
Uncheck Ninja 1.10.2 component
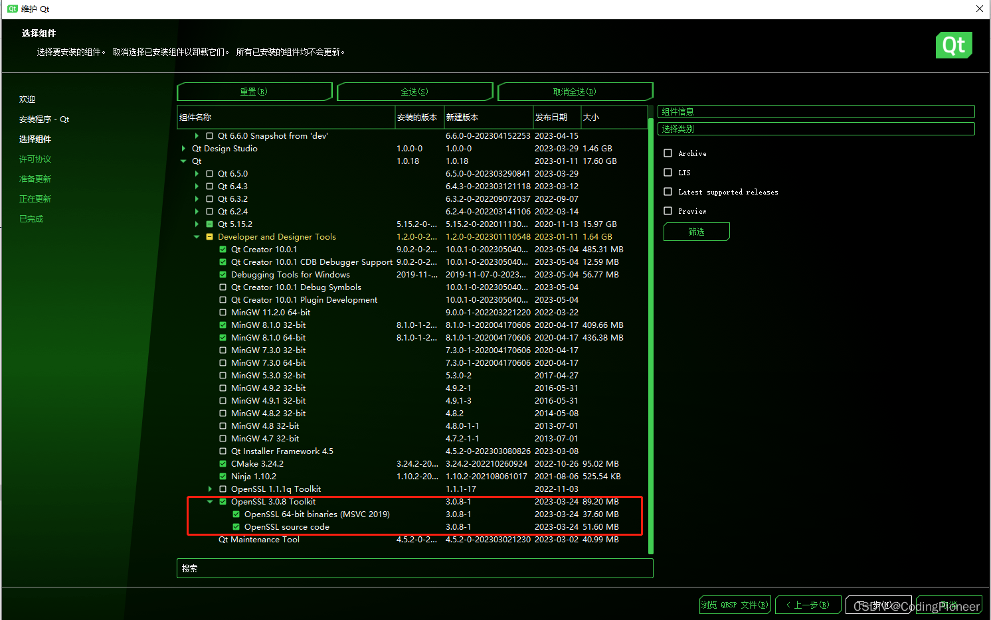(223, 477)
